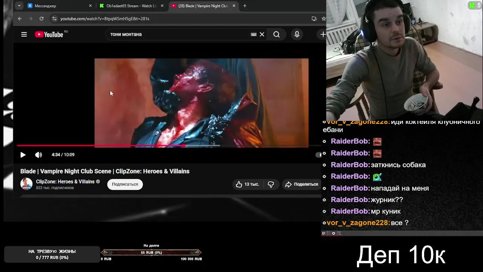Viewport: 483px width, 272px height.
Task: Click the НА ТРЕЗВУЮ ЖИЗНЬ donation goal
Action: [52, 254]
